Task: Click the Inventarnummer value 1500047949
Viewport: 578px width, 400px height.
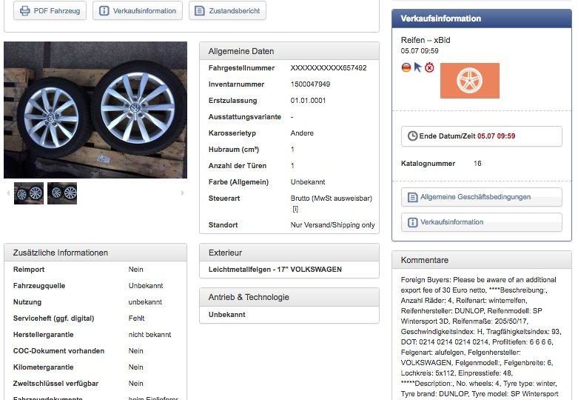Action: pos(310,84)
